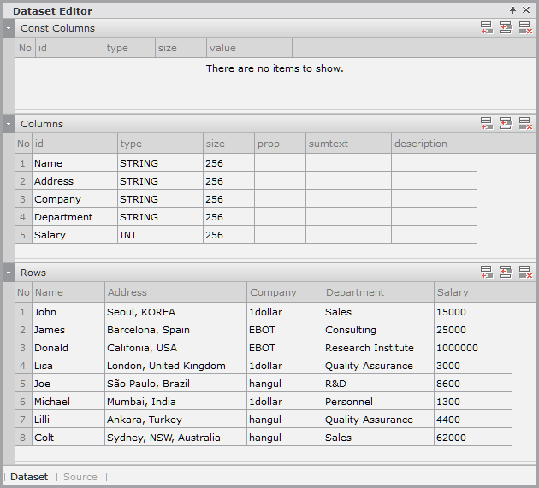This screenshot has height=488, width=539.
Task: Click the insert icon in Const Columns
Action: (x=506, y=28)
